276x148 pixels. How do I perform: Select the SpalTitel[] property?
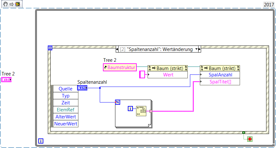point(220,82)
